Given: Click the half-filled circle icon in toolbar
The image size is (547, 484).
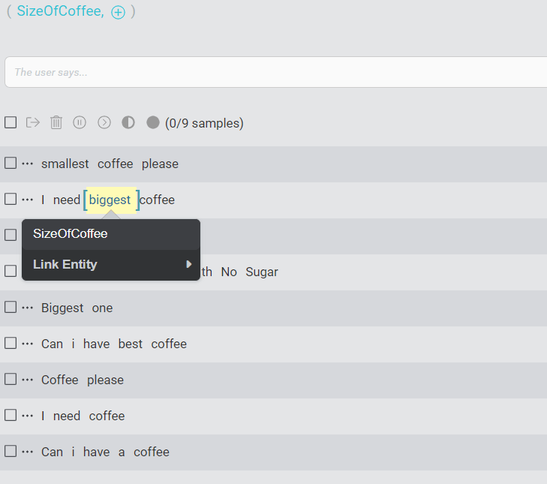Looking at the screenshot, I should pos(128,122).
